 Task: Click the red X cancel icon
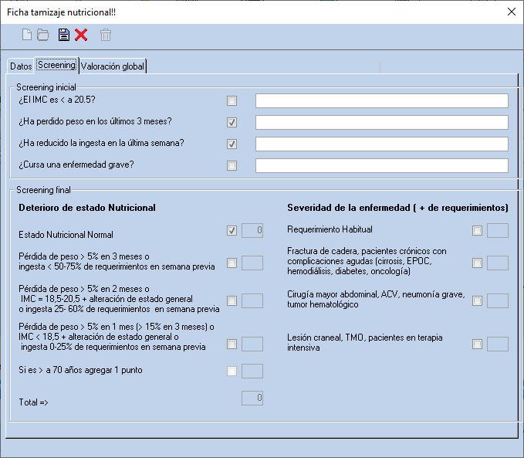click(81, 35)
